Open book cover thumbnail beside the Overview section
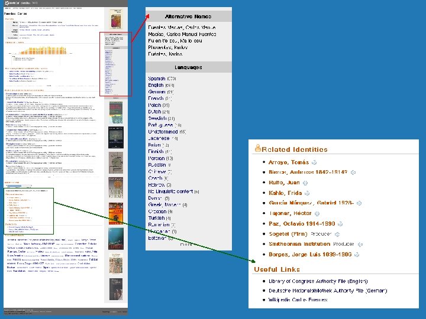 coord(116,19)
